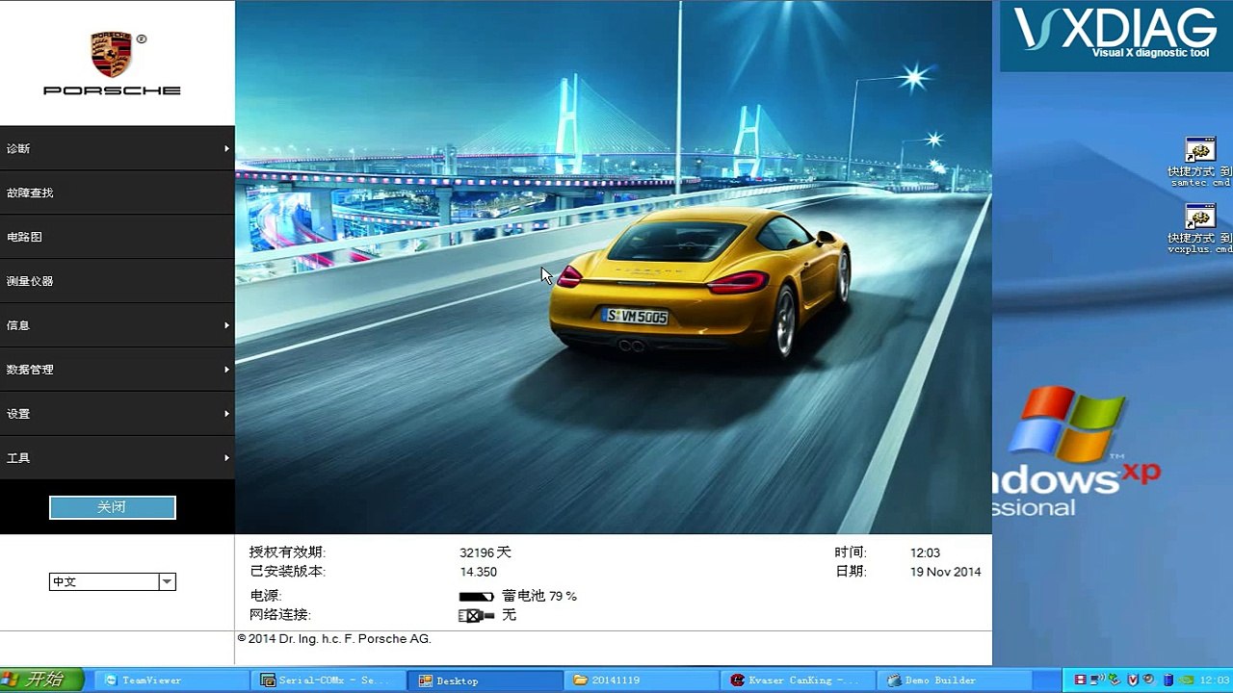
Task: Expand the 数据管理 submenu arrow
Action: [x=226, y=370]
